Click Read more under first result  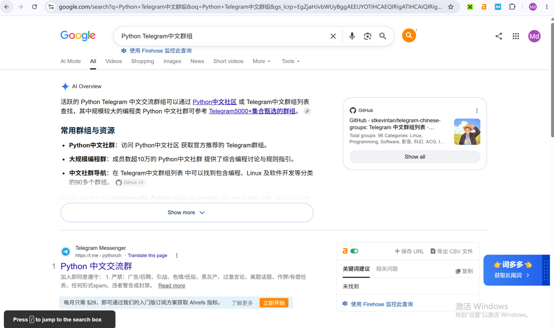(172, 286)
